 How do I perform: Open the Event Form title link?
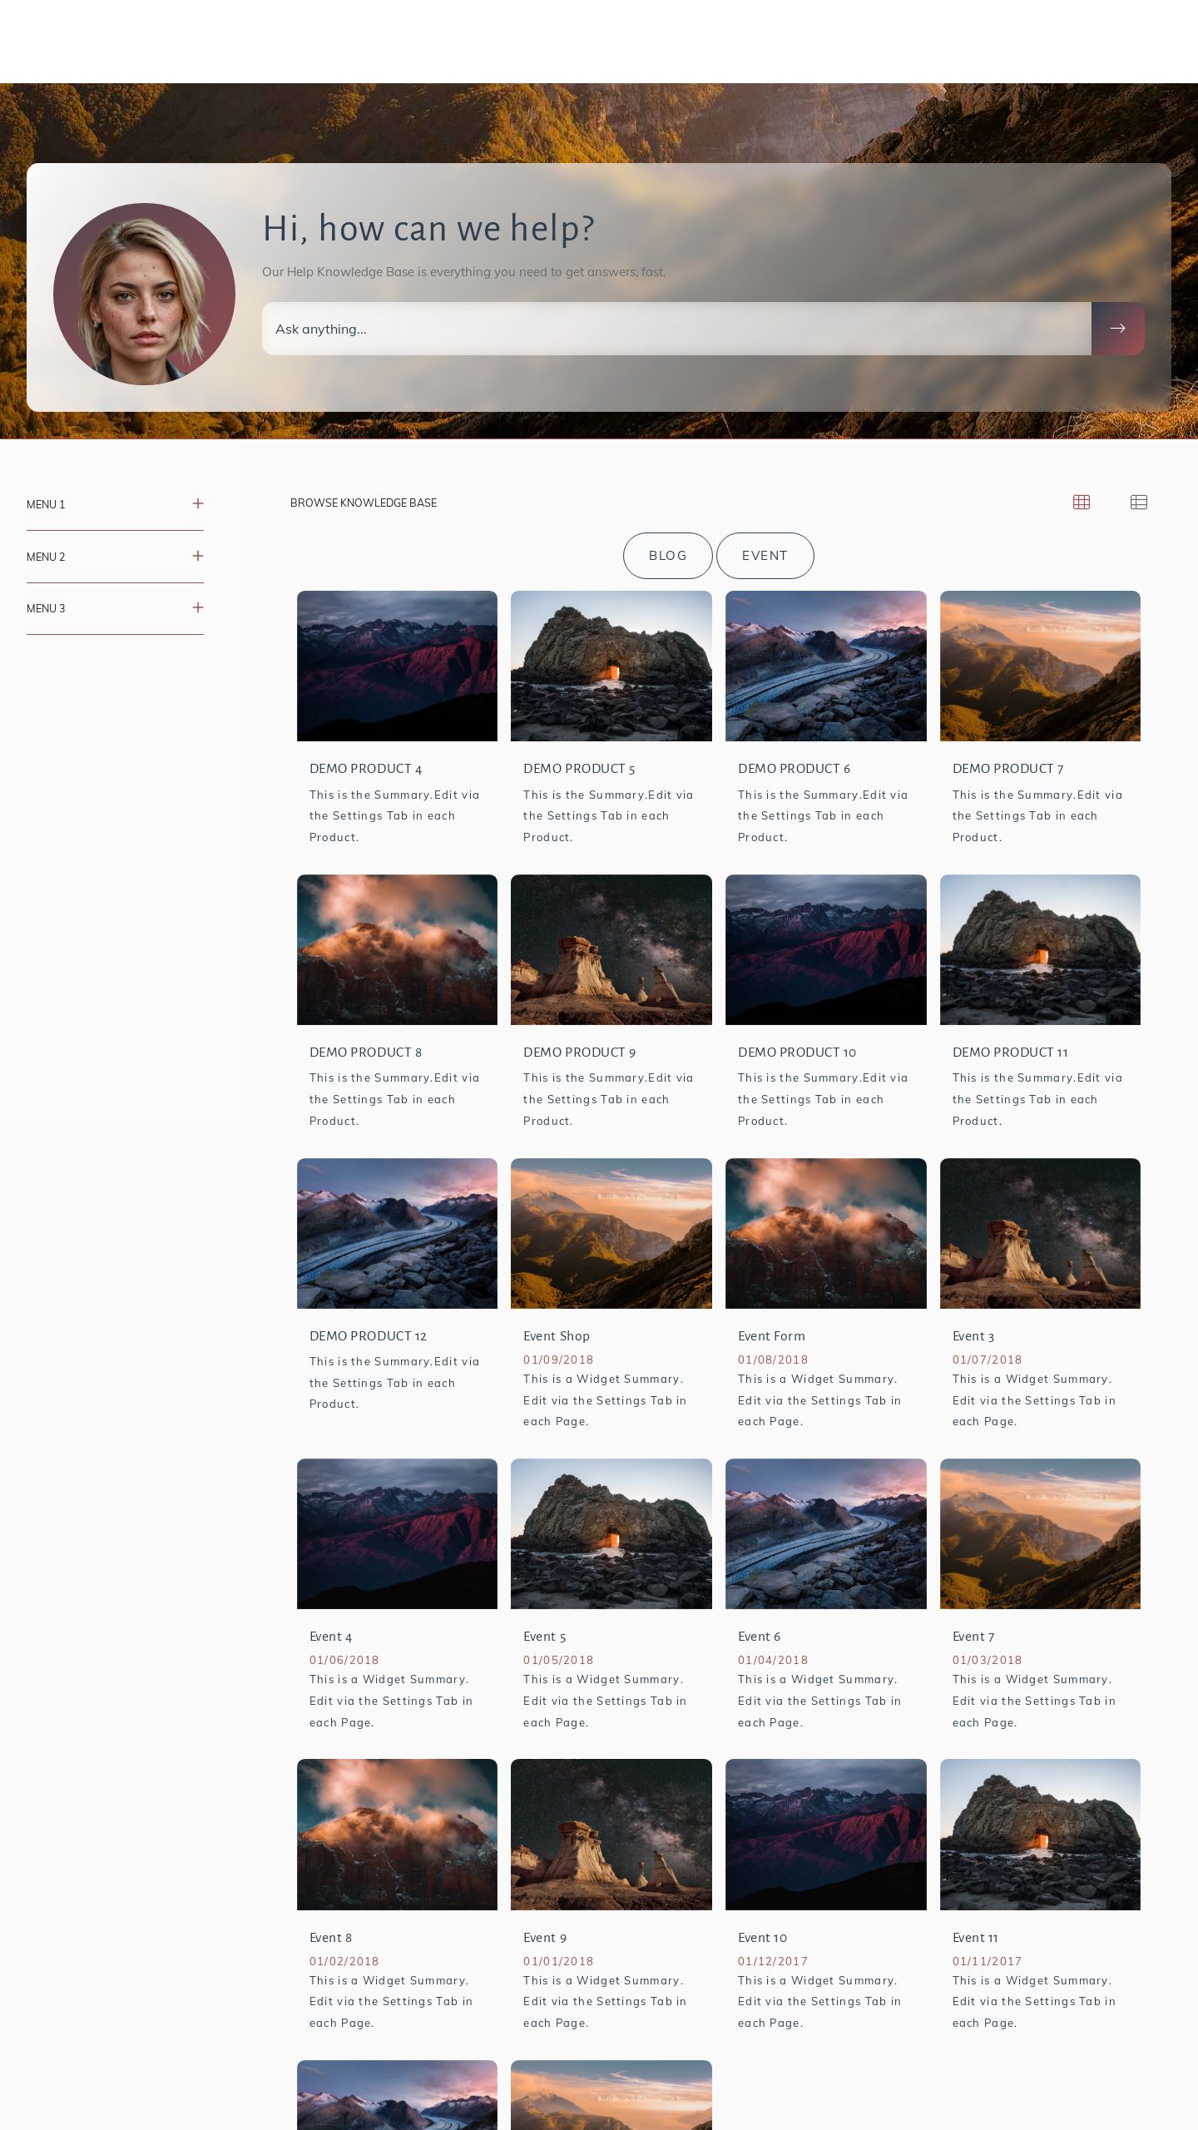pos(770,1336)
